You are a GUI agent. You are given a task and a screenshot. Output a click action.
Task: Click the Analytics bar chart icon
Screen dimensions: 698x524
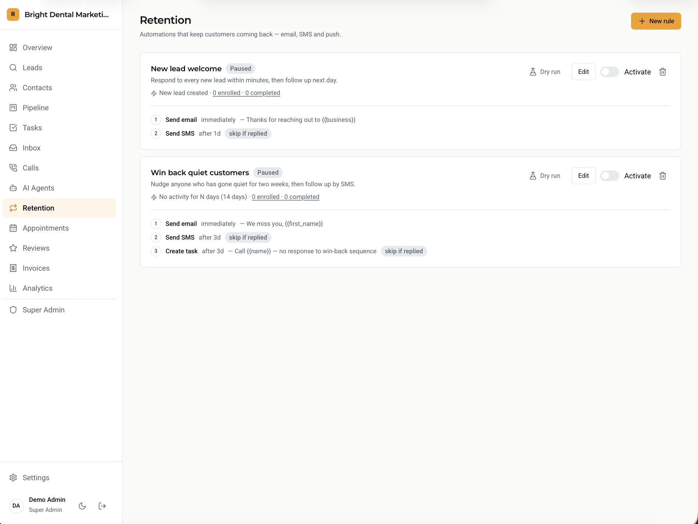[13, 288]
